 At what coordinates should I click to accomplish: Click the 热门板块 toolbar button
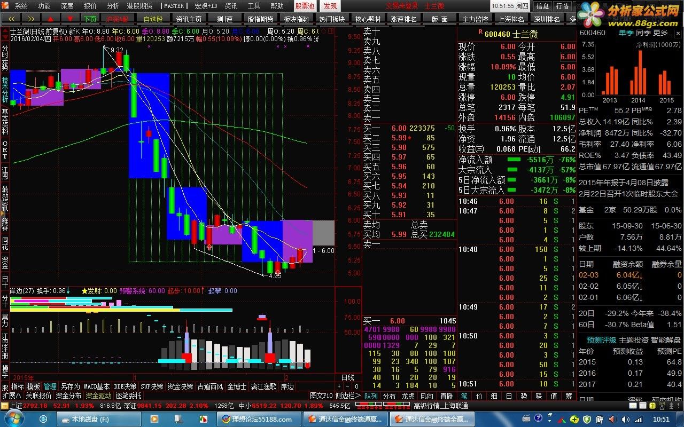(x=332, y=19)
